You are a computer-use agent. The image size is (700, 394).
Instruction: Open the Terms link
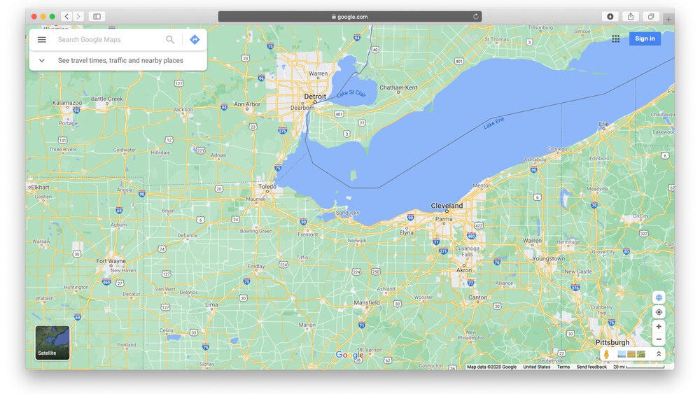(x=563, y=367)
